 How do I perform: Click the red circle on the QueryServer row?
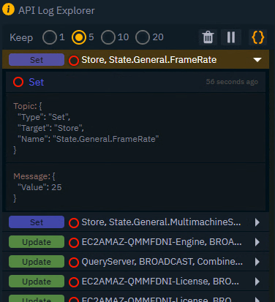click(x=74, y=263)
